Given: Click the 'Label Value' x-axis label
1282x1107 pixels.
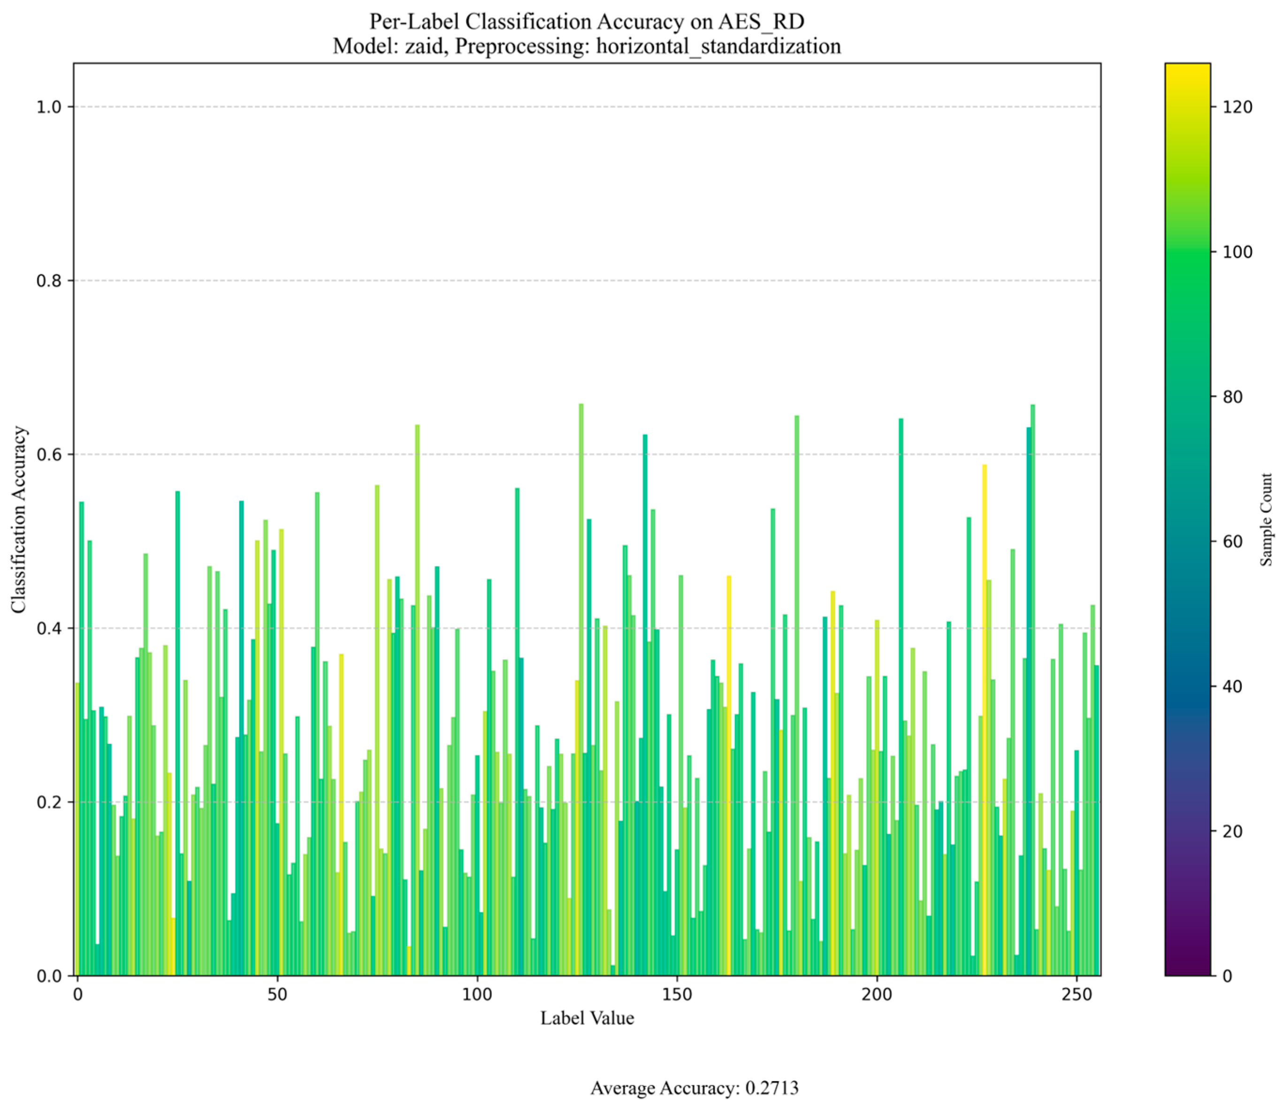Looking at the screenshot, I should (587, 1018).
